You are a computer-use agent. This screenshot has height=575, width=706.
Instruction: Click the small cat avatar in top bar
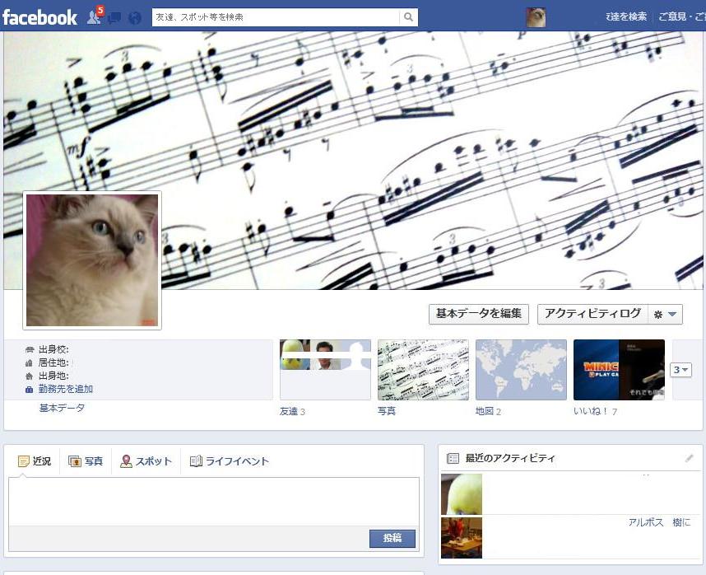coord(536,17)
